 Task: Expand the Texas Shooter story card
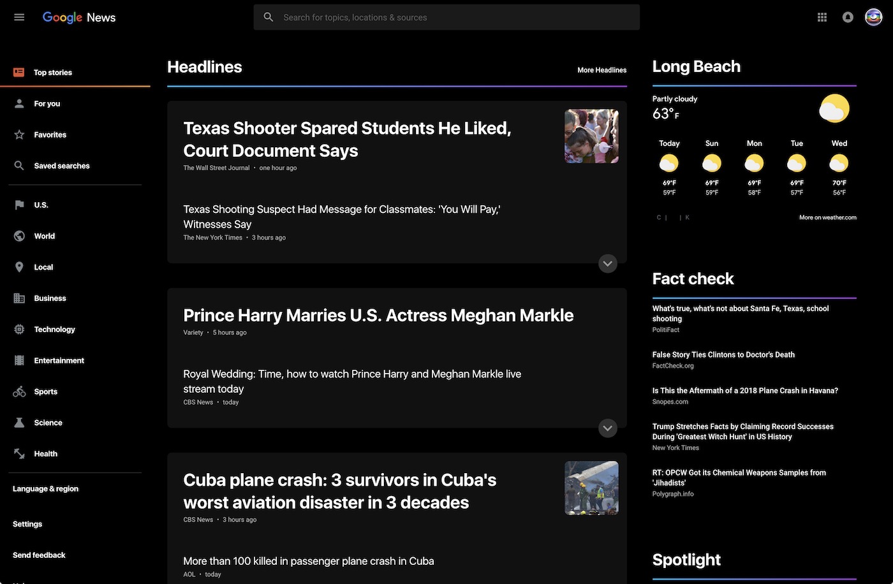(x=608, y=264)
